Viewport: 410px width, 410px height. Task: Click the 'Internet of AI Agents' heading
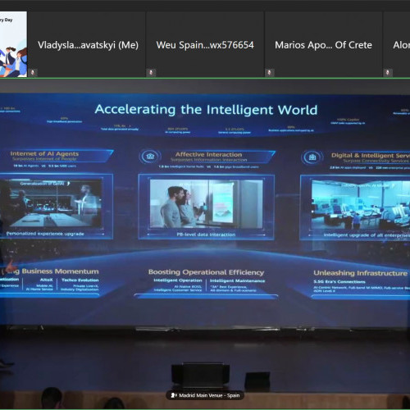pos(44,153)
